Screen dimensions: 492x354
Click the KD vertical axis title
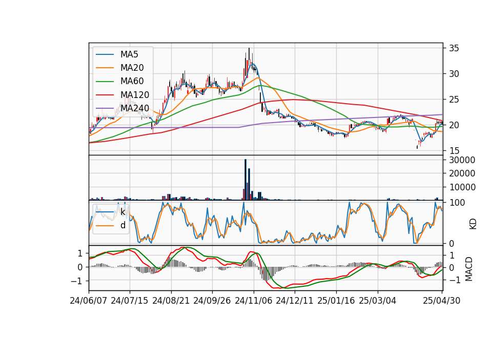click(x=473, y=224)
